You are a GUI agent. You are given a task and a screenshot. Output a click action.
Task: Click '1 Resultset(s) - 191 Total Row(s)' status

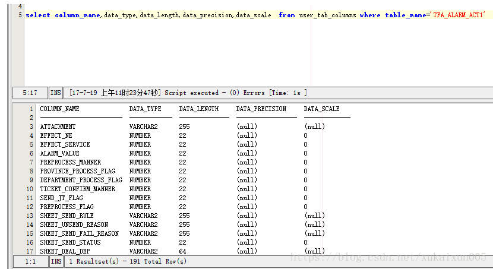(128, 261)
